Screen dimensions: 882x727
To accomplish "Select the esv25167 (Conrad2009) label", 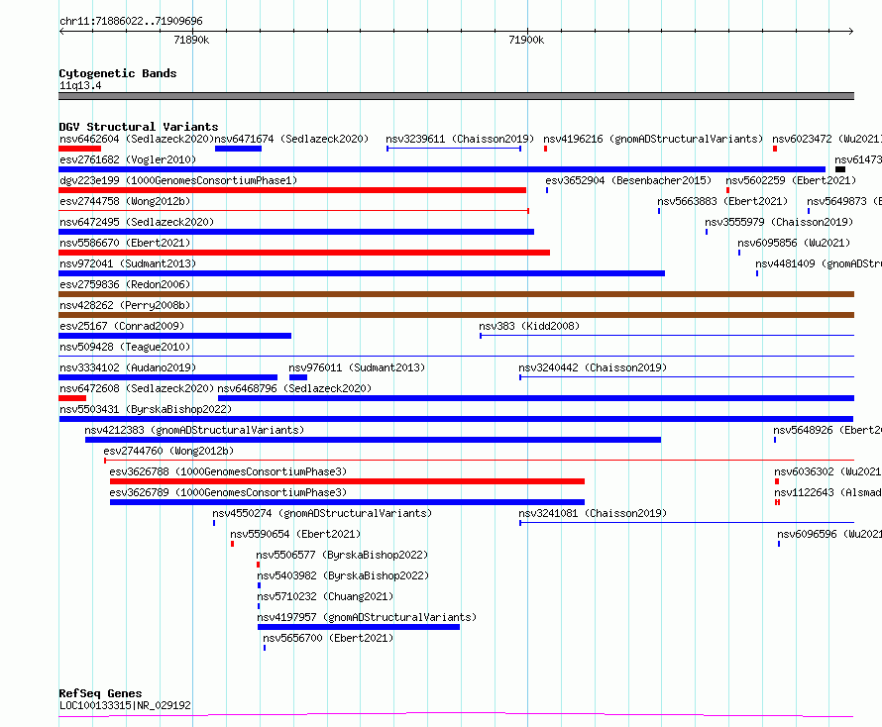I will click(122, 326).
